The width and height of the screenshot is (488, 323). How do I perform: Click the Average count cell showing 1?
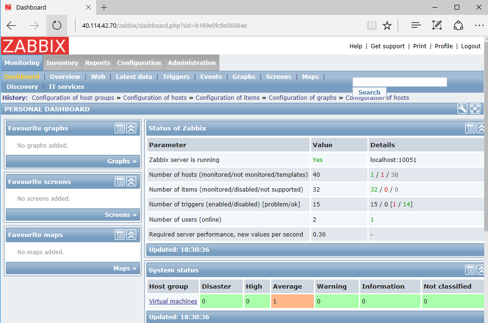(x=292, y=301)
